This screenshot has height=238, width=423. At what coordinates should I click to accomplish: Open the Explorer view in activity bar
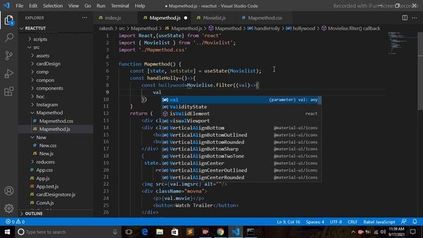tap(9, 20)
